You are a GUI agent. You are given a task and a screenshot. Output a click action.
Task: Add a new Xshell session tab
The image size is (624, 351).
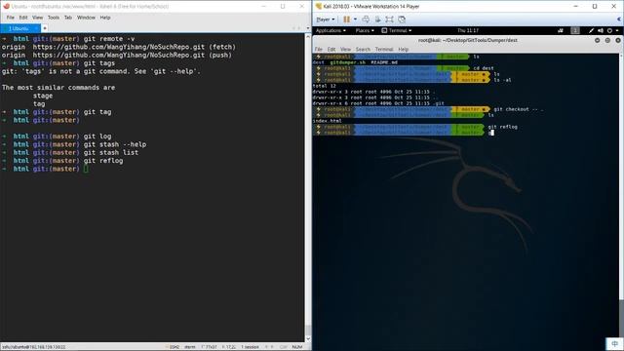(45, 28)
